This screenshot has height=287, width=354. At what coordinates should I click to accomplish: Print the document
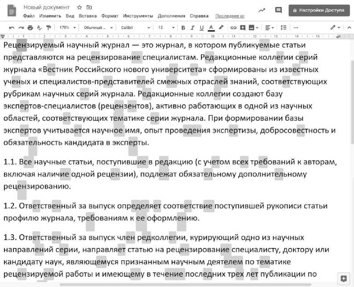click(30, 28)
